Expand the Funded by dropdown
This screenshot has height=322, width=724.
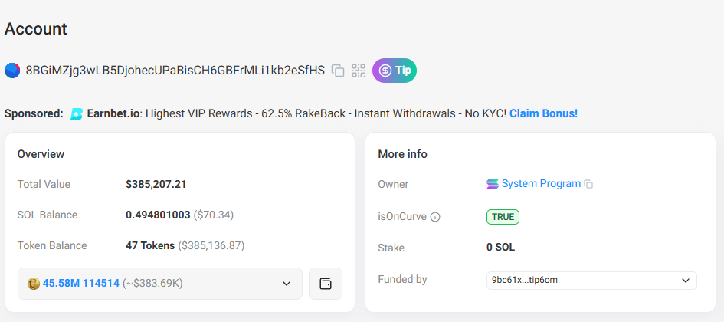click(x=684, y=280)
